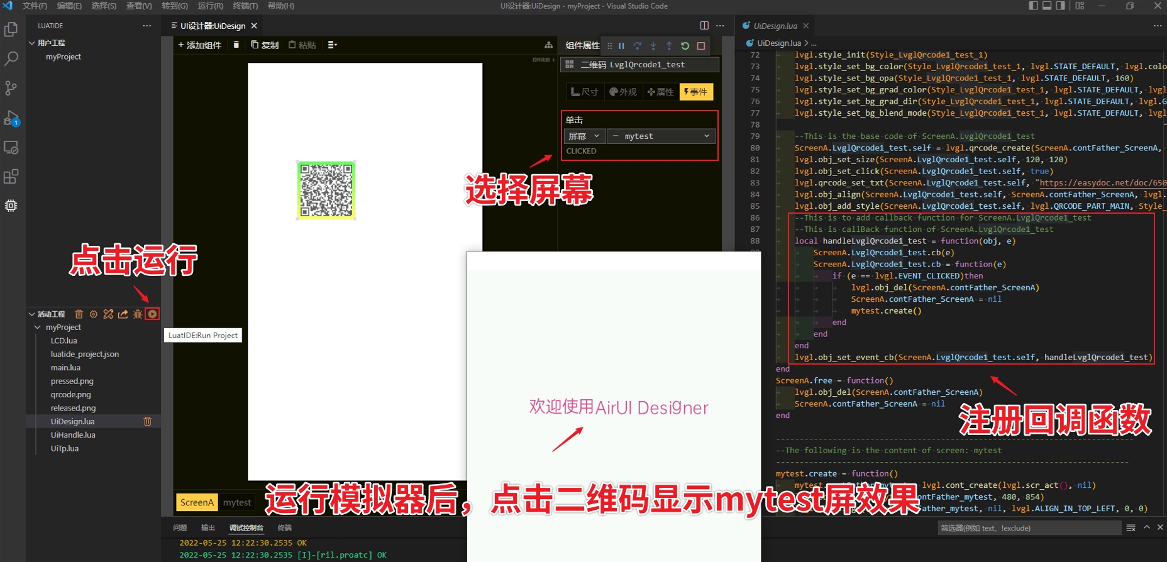The height and width of the screenshot is (562, 1167).
Task: Open UiTp.lua file
Action: click(65, 448)
